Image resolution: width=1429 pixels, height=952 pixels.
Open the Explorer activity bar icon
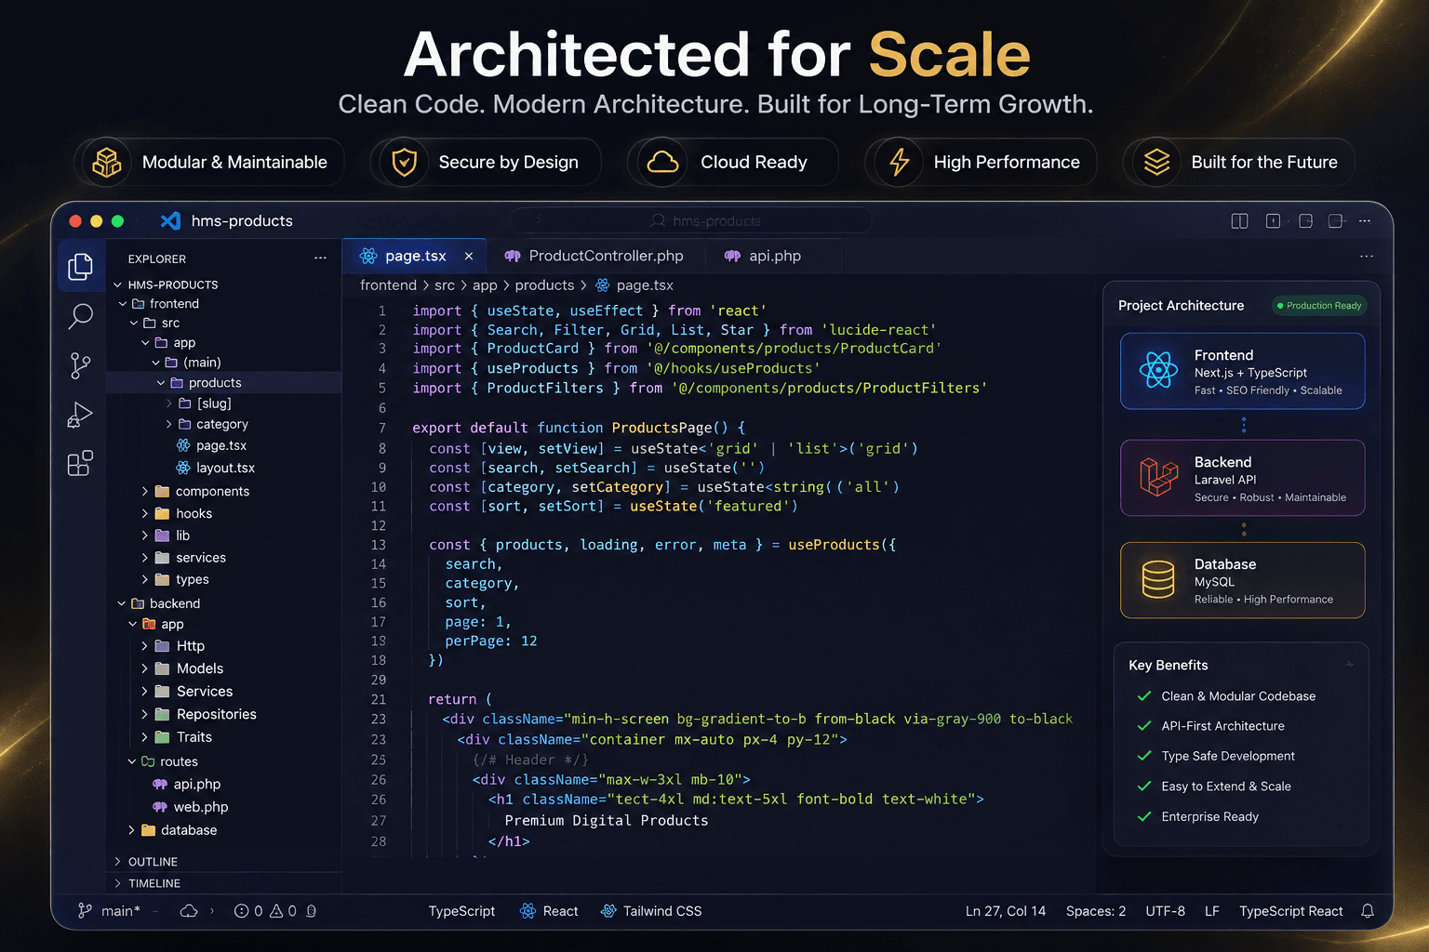(81, 267)
